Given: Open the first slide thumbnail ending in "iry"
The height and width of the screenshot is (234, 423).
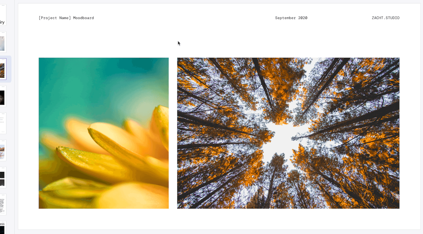Looking at the screenshot, I should point(3,15).
